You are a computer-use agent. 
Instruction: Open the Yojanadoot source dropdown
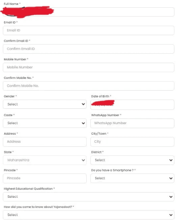89,215
